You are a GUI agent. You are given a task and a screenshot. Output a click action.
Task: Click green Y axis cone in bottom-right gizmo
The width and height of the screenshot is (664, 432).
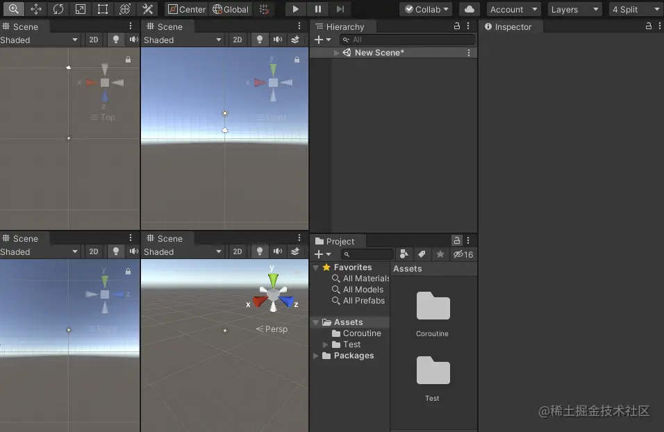click(x=273, y=279)
